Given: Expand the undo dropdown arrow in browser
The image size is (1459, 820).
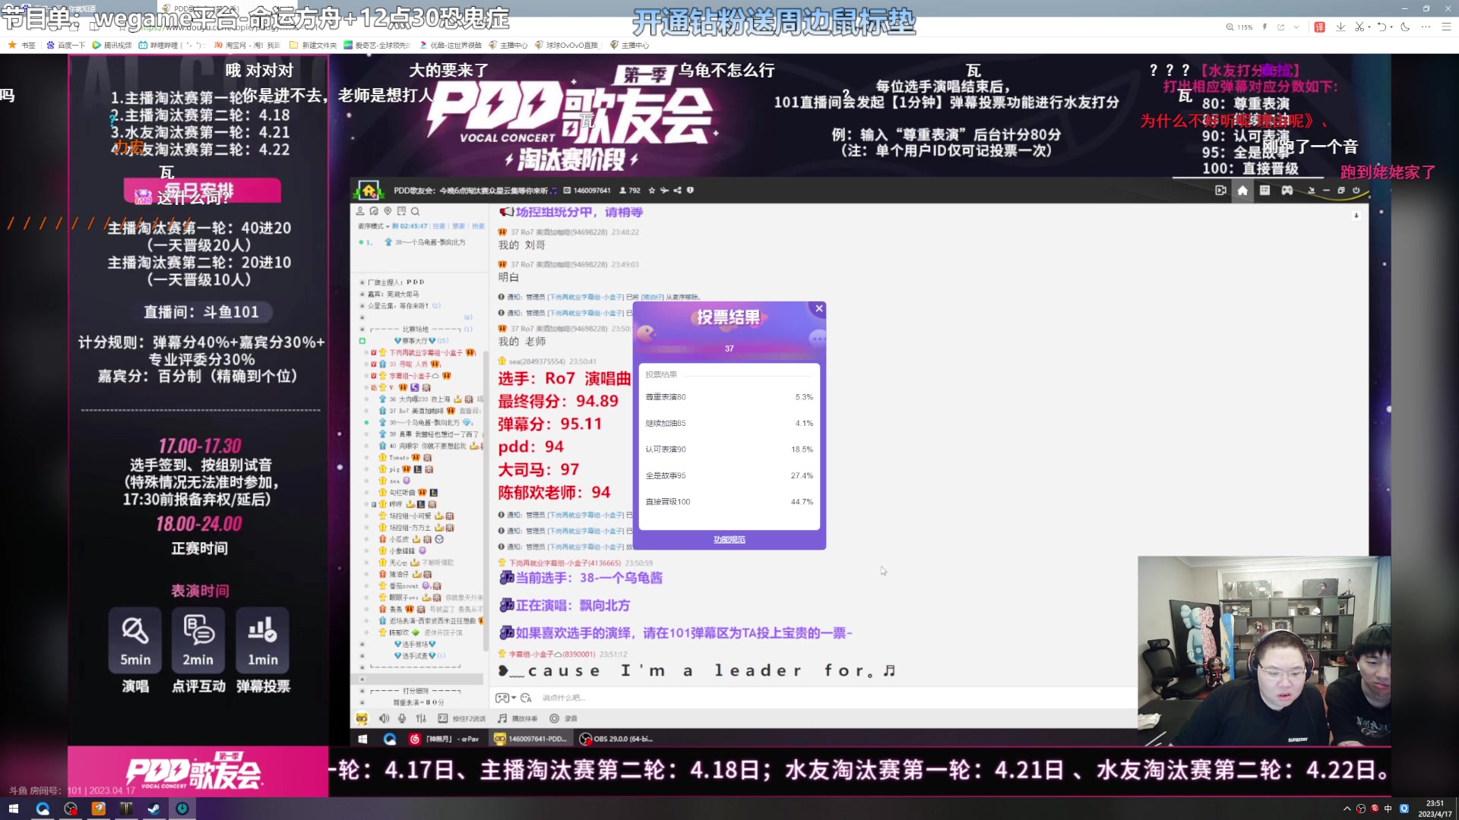Looking at the screenshot, I should [x=1391, y=27].
